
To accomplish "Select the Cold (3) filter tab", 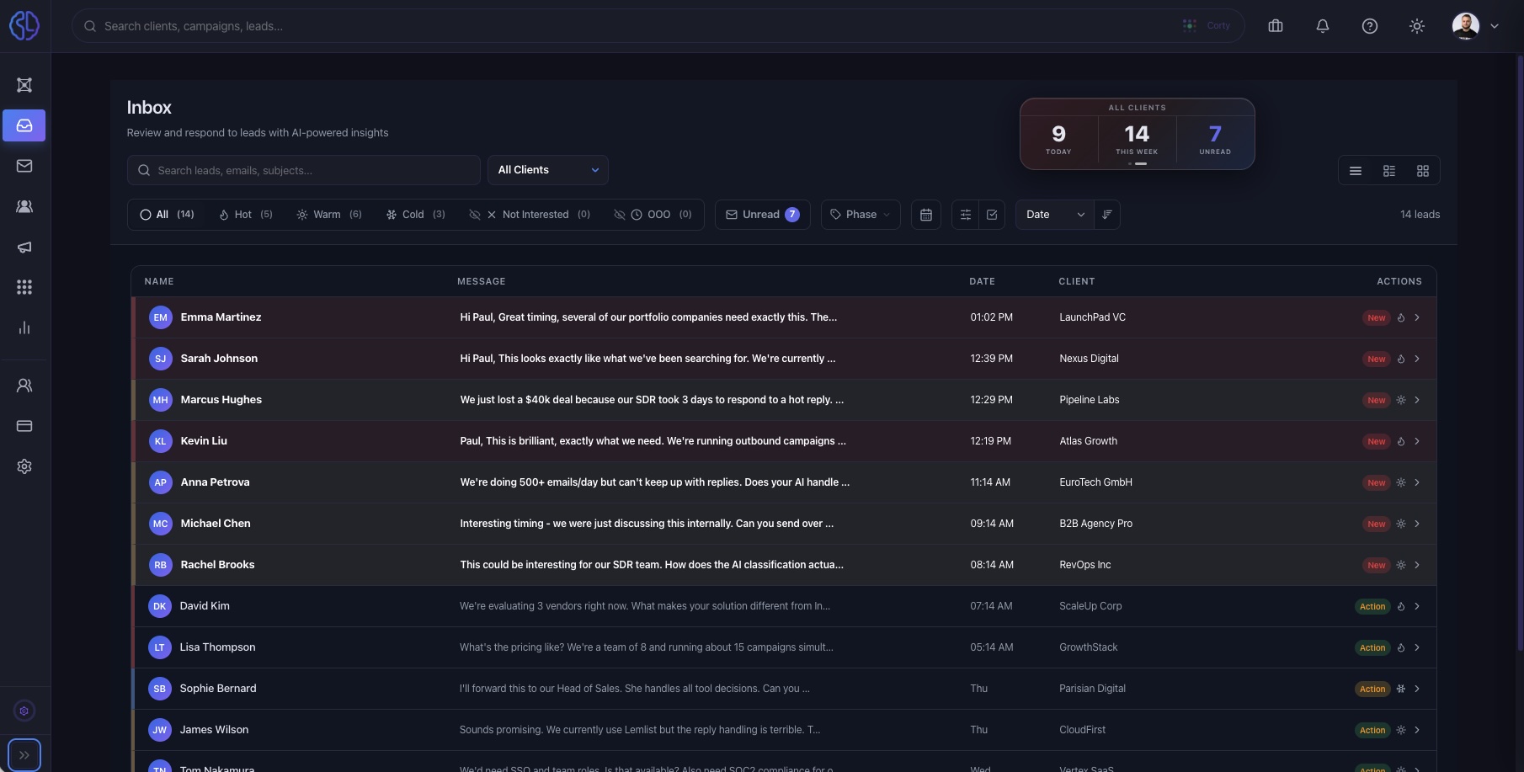I will (415, 215).
